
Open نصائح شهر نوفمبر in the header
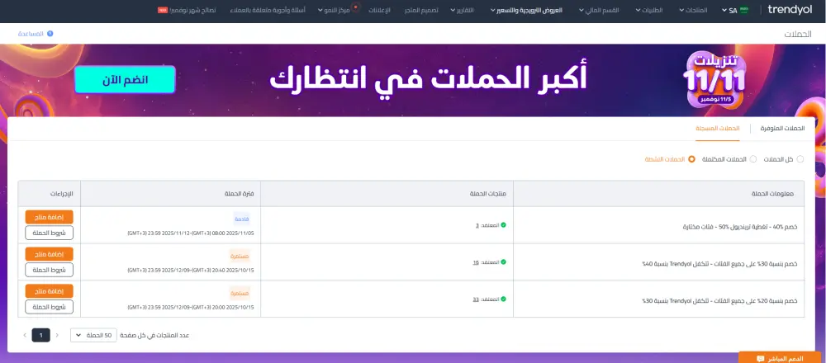(x=192, y=10)
